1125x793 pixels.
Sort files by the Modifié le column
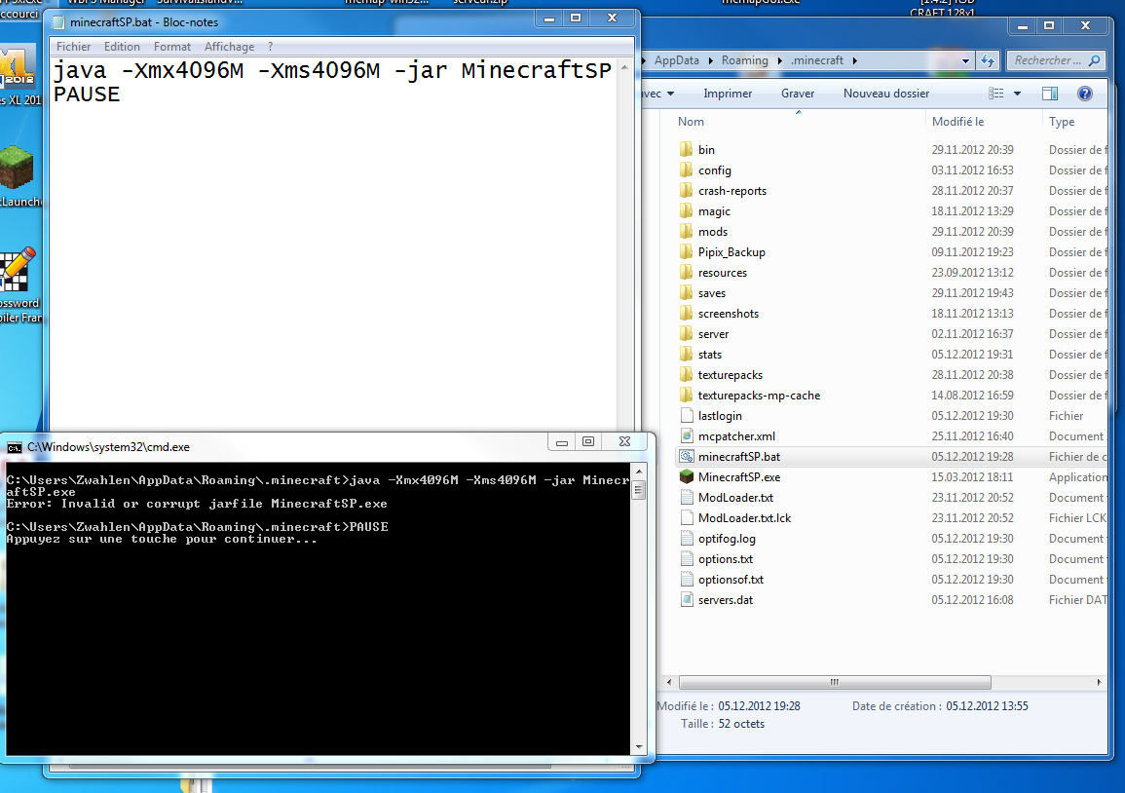point(957,122)
